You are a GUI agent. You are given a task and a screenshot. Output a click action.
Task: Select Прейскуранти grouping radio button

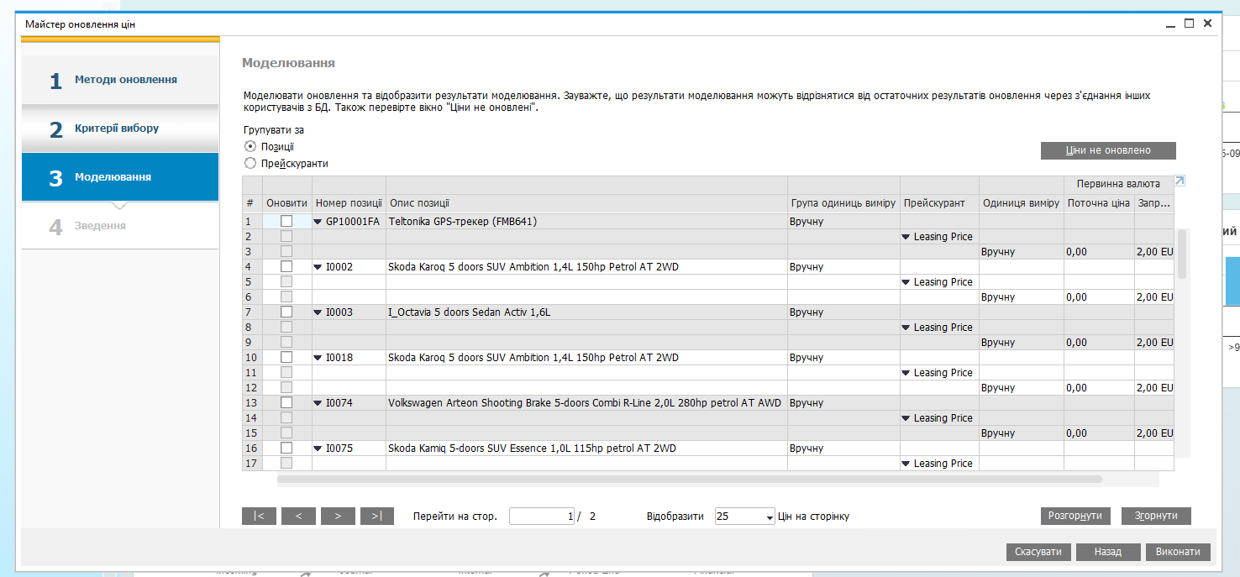250,163
